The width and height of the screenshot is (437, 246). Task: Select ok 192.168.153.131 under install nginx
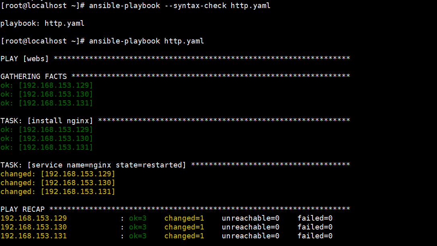(x=47, y=147)
